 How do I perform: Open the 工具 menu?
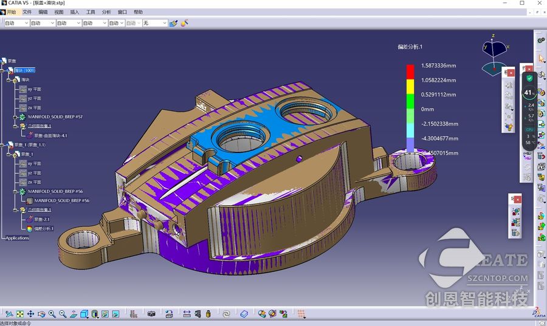[x=91, y=12]
